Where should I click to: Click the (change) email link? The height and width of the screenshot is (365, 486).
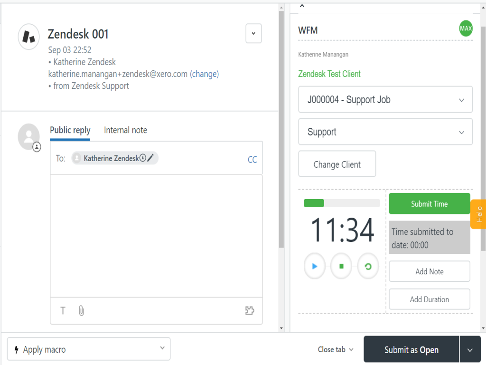click(x=204, y=74)
